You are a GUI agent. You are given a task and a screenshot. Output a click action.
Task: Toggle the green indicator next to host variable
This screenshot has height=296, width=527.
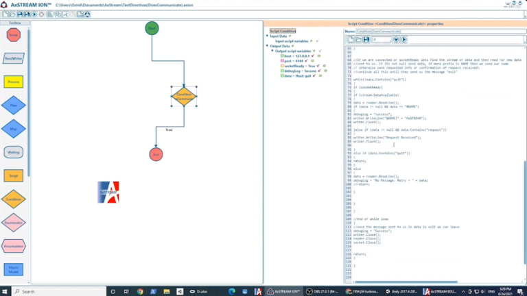(x=319, y=56)
